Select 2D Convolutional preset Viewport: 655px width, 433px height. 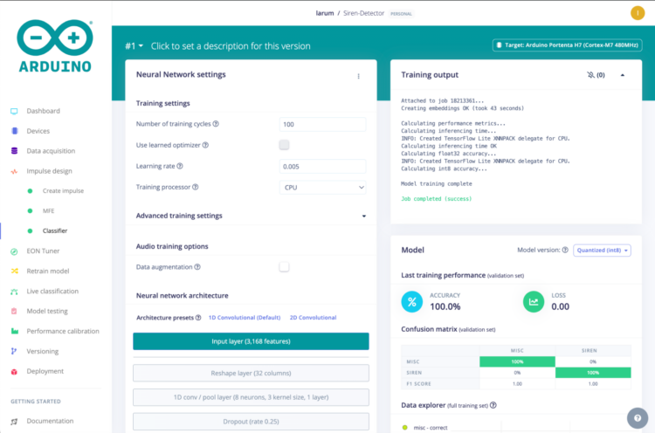[x=314, y=318]
